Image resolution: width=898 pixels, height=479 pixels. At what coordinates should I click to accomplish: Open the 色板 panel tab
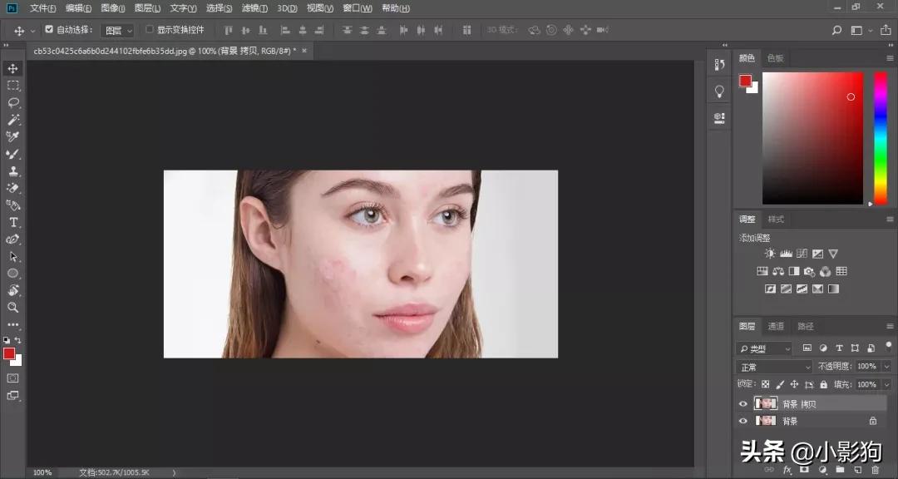pos(775,58)
